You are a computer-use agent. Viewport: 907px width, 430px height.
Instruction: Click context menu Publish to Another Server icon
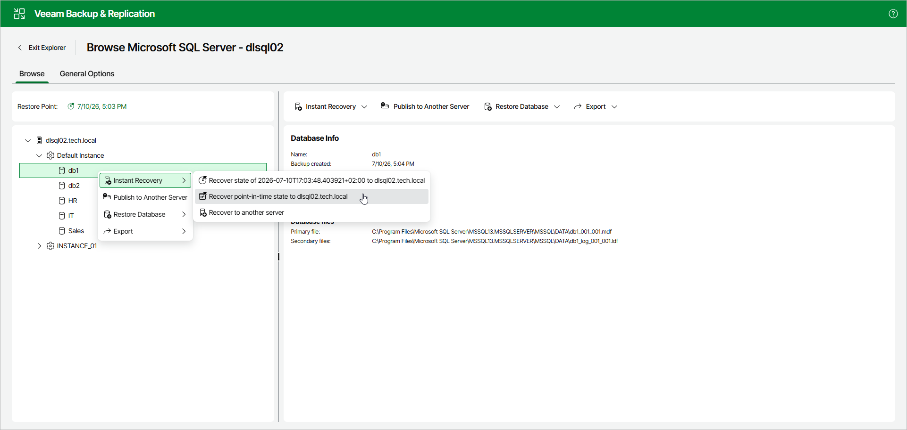click(x=107, y=197)
